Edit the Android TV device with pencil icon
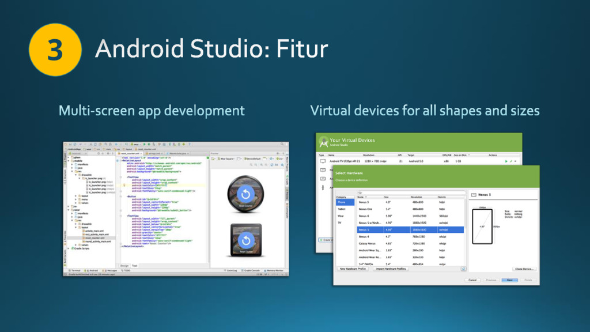The height and width of the screenshot is (332, 590). pyautogui.click(x=511, y=161)
